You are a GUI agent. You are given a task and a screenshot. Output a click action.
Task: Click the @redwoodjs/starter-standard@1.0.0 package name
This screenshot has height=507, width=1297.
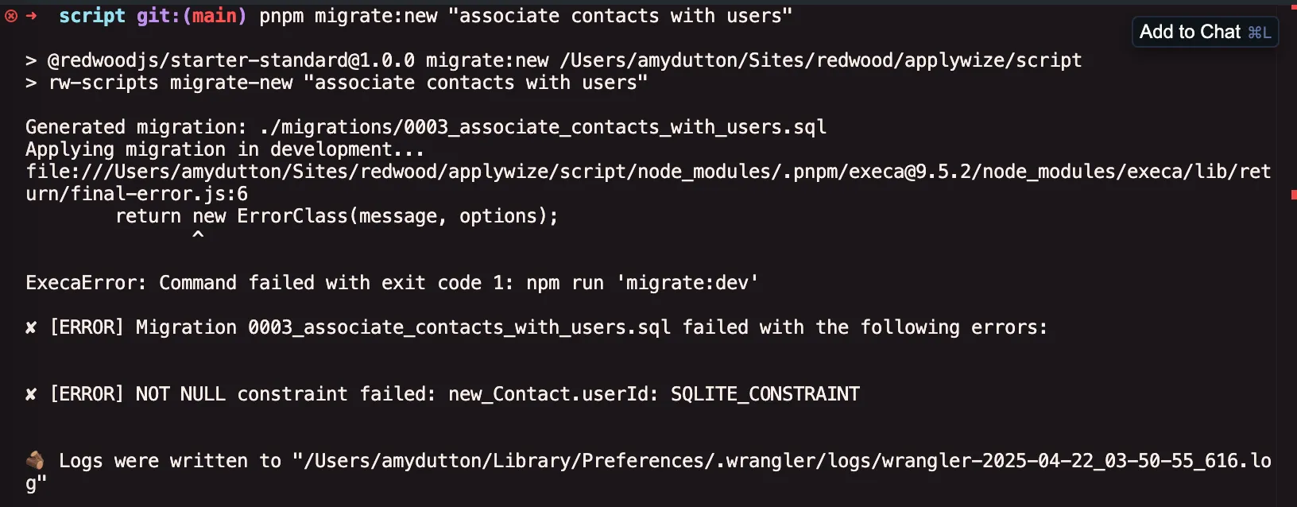click(x=231, y=60)
